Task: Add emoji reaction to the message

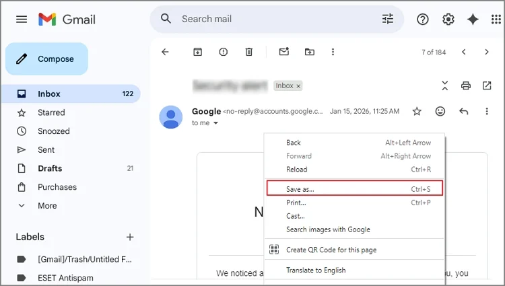Action: click(x=440, y=111)
